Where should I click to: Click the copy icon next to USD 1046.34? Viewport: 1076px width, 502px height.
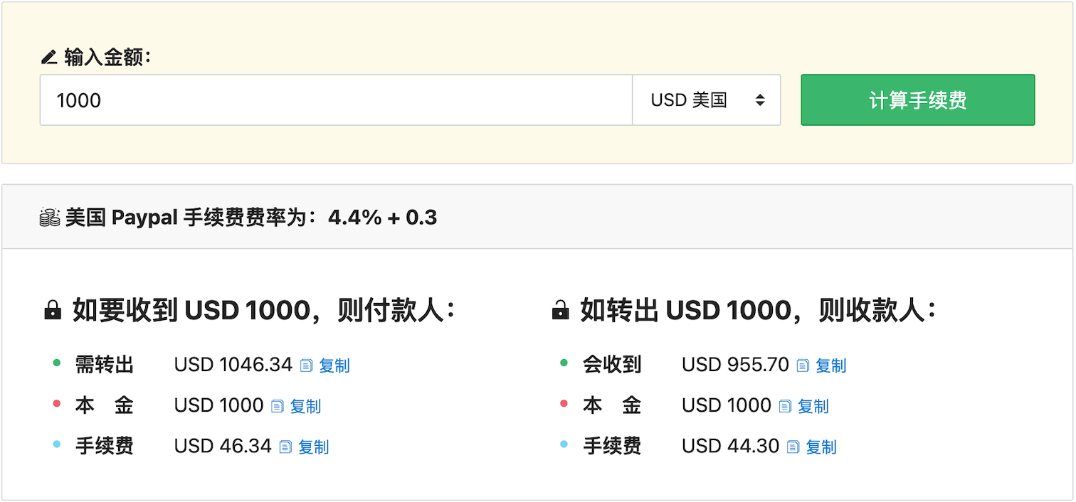click(306, 365)
